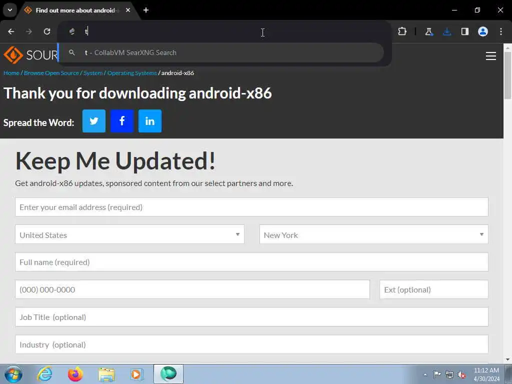Close the android-x86 tab
This screenshot has height=384, width=512.
(x=128, y=10)
